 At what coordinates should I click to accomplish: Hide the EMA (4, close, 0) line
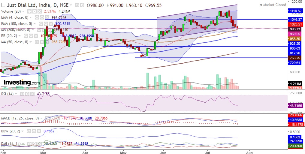coord(37,17)
